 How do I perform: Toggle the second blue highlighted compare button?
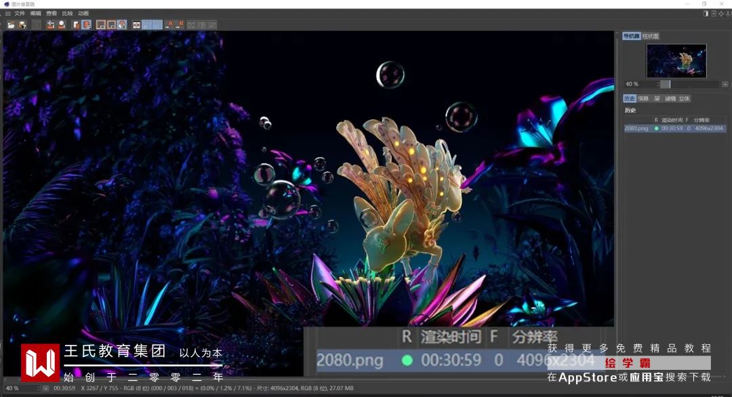157,24
